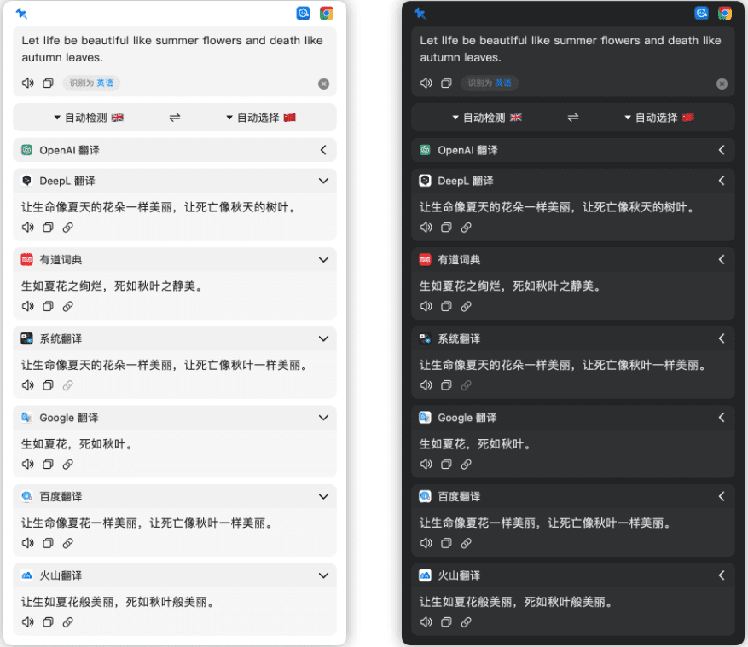Toggle DeepL 翻译 chevron in dark window

pos(722,182)
